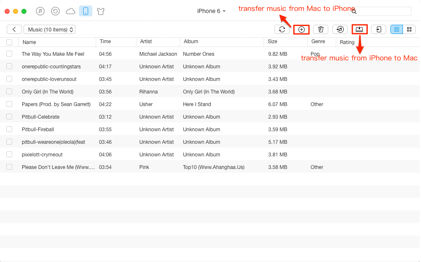Viewport: 421px width, 262px height.
Task: Check the pixielott-crymeout row checkbox
Action: coord(9,154)
